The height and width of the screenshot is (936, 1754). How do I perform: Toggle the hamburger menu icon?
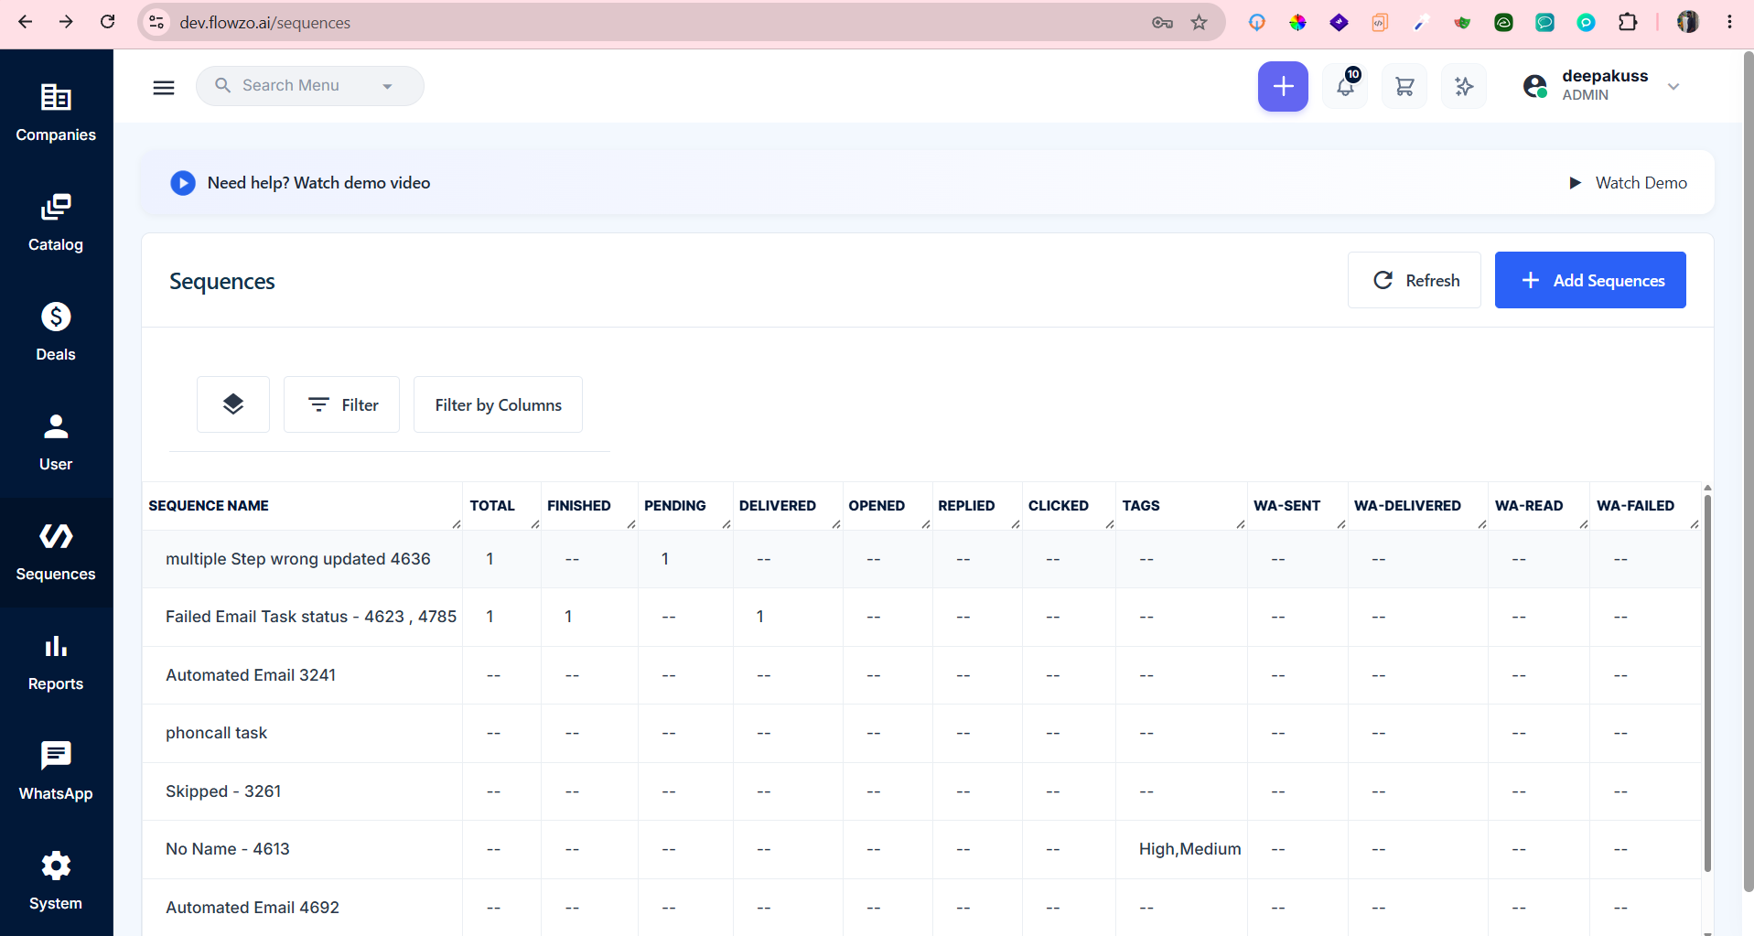[x=164, y=87]
